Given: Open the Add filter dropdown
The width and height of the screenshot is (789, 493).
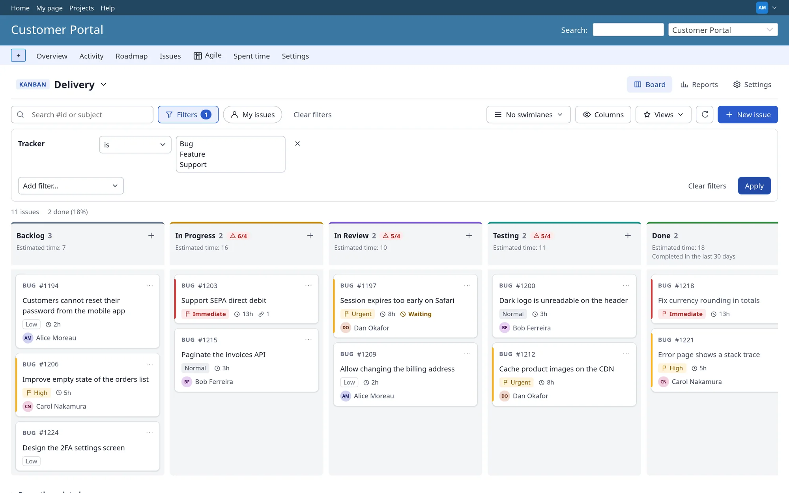Looking at the screenshot, I should [71, 186].
